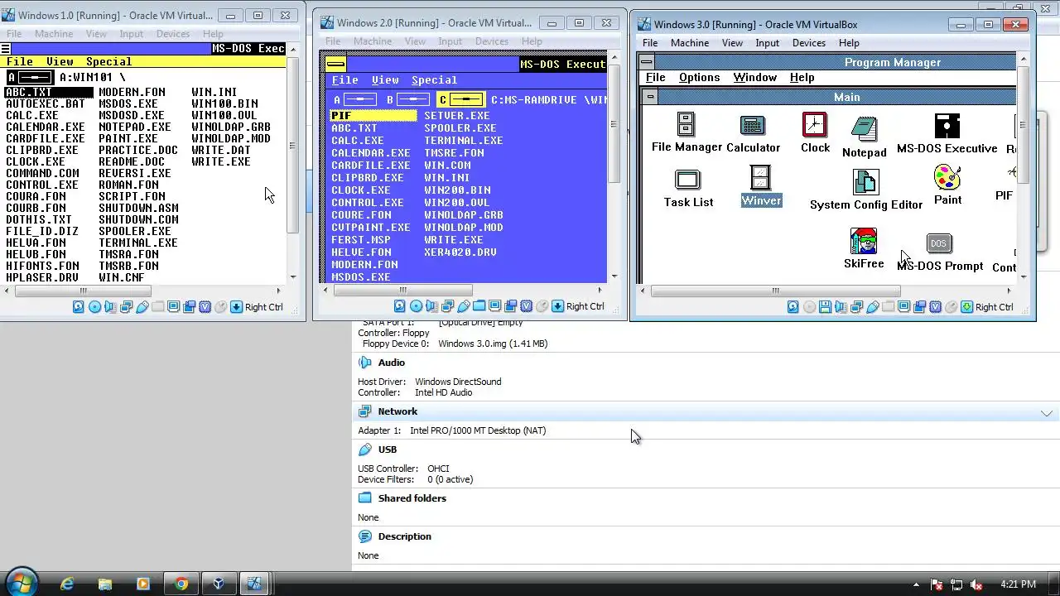Click Network section header
The width and height of the screenshot is (1060, 596).
click(x=397, y=411)
